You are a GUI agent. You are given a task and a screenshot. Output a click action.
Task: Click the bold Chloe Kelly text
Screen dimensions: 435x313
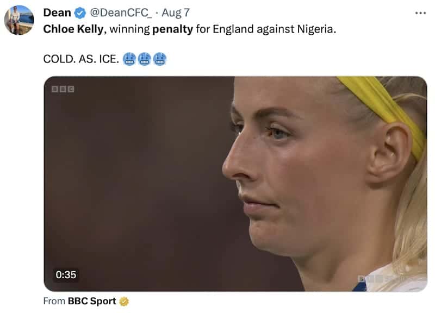click(73, 29)
